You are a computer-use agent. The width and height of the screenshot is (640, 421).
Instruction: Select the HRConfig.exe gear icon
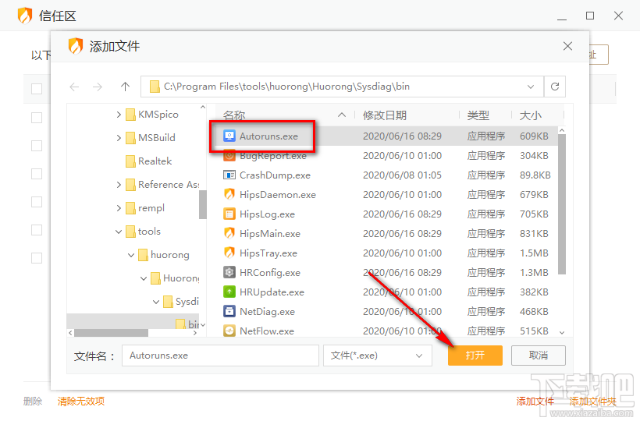point(229,272)
